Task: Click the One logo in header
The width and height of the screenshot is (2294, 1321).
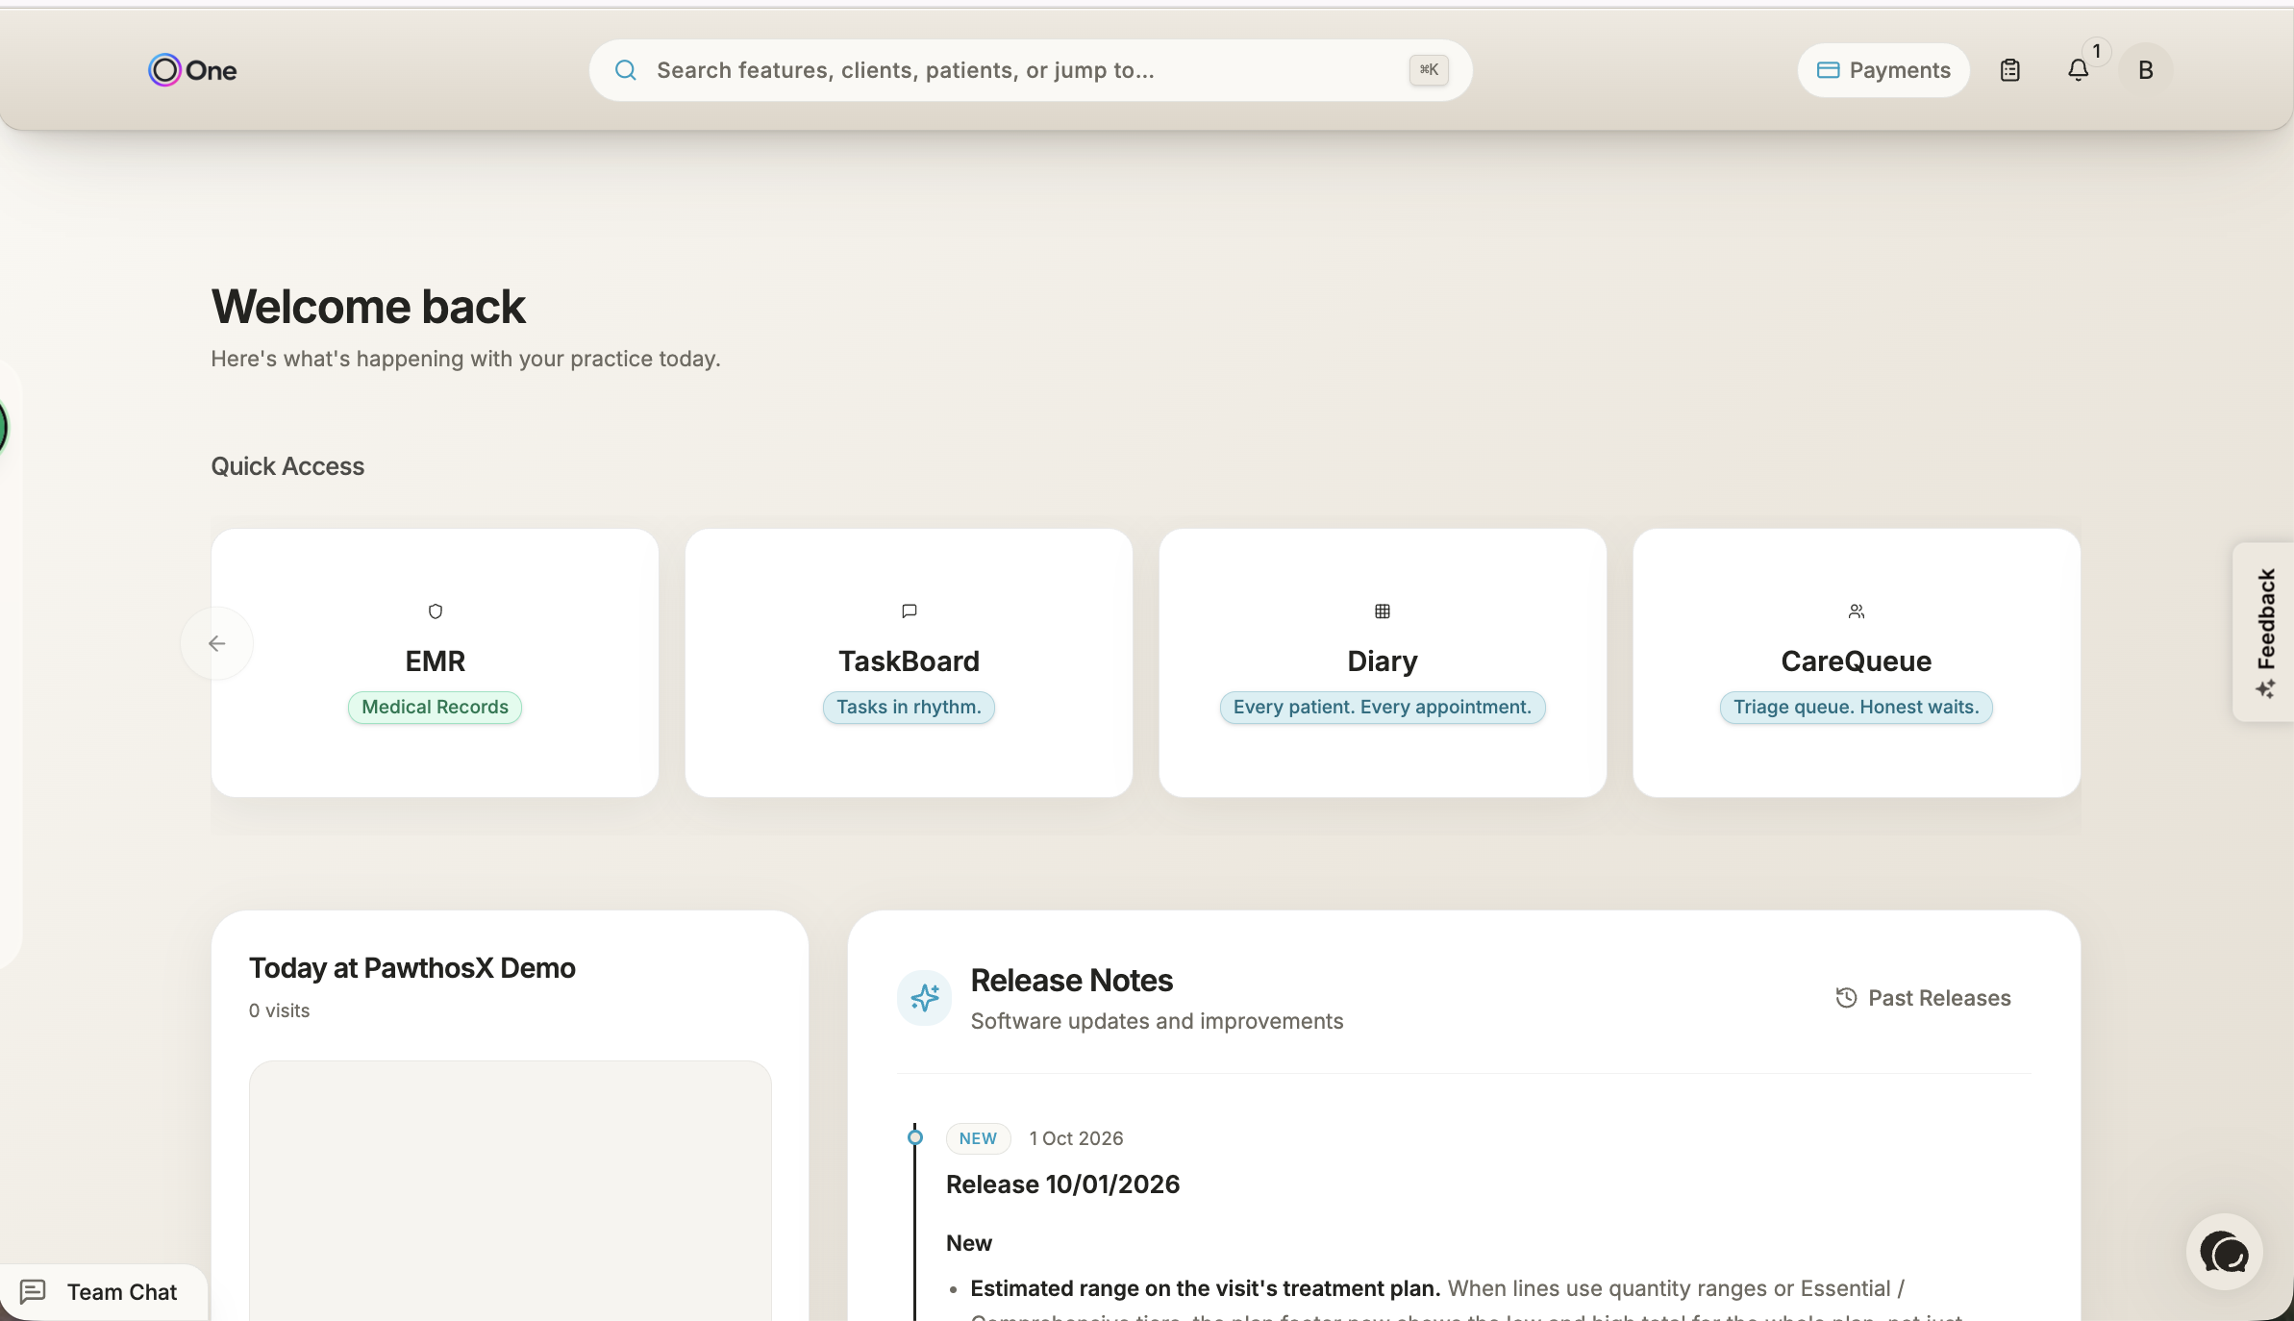Action: pyautogui.click(x=192, y=70)
